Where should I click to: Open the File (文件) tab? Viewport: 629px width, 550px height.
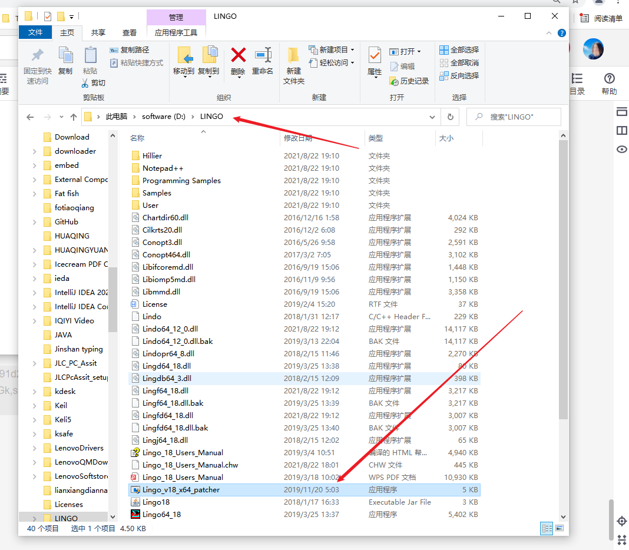(35, 32)
